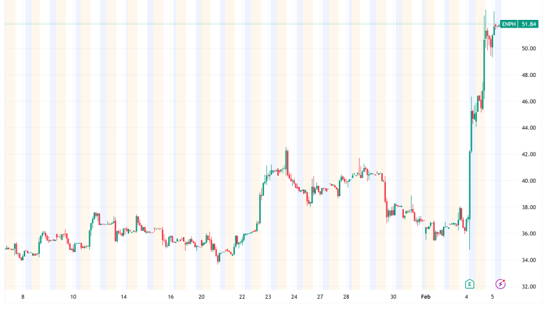Select date 28 on the time axis
547x311 pixels.
tap(345, 298)
